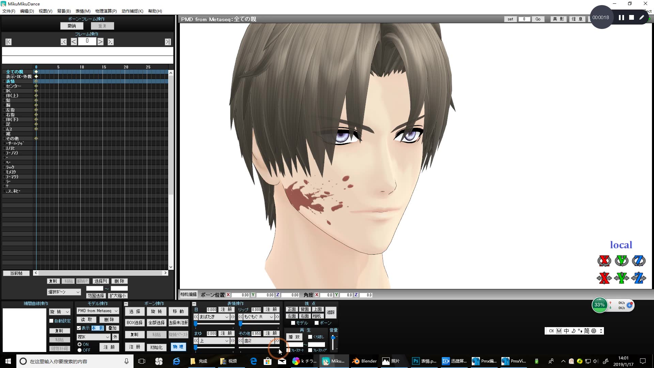Collapse the bone operation panel
This screenshot has height=368, width=654.
pos(126,304)
